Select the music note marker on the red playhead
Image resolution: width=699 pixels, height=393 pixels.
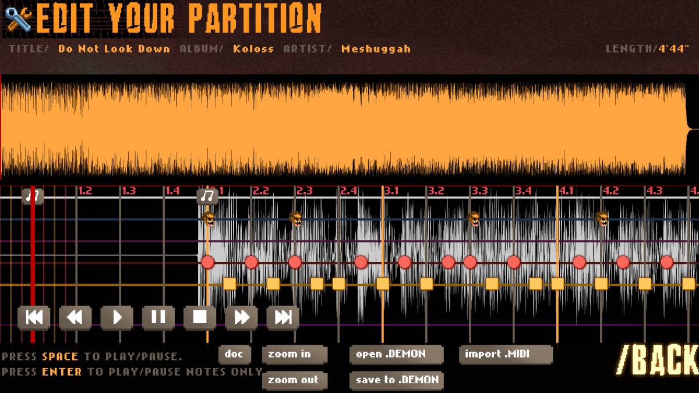coord(33,196)
